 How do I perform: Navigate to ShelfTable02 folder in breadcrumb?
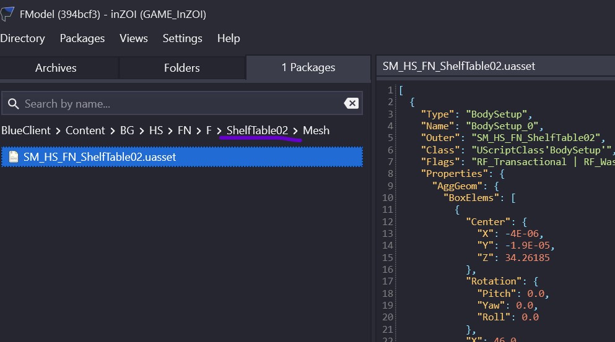click(x=257, y=130)
